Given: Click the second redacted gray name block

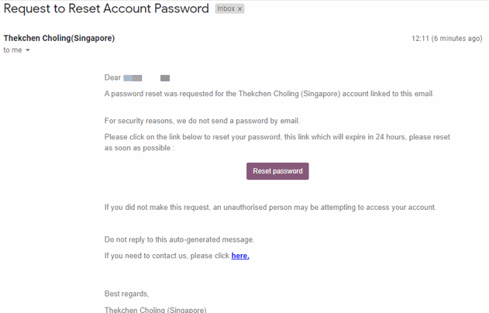Looking at the screenshot, I should click(165, 77).
